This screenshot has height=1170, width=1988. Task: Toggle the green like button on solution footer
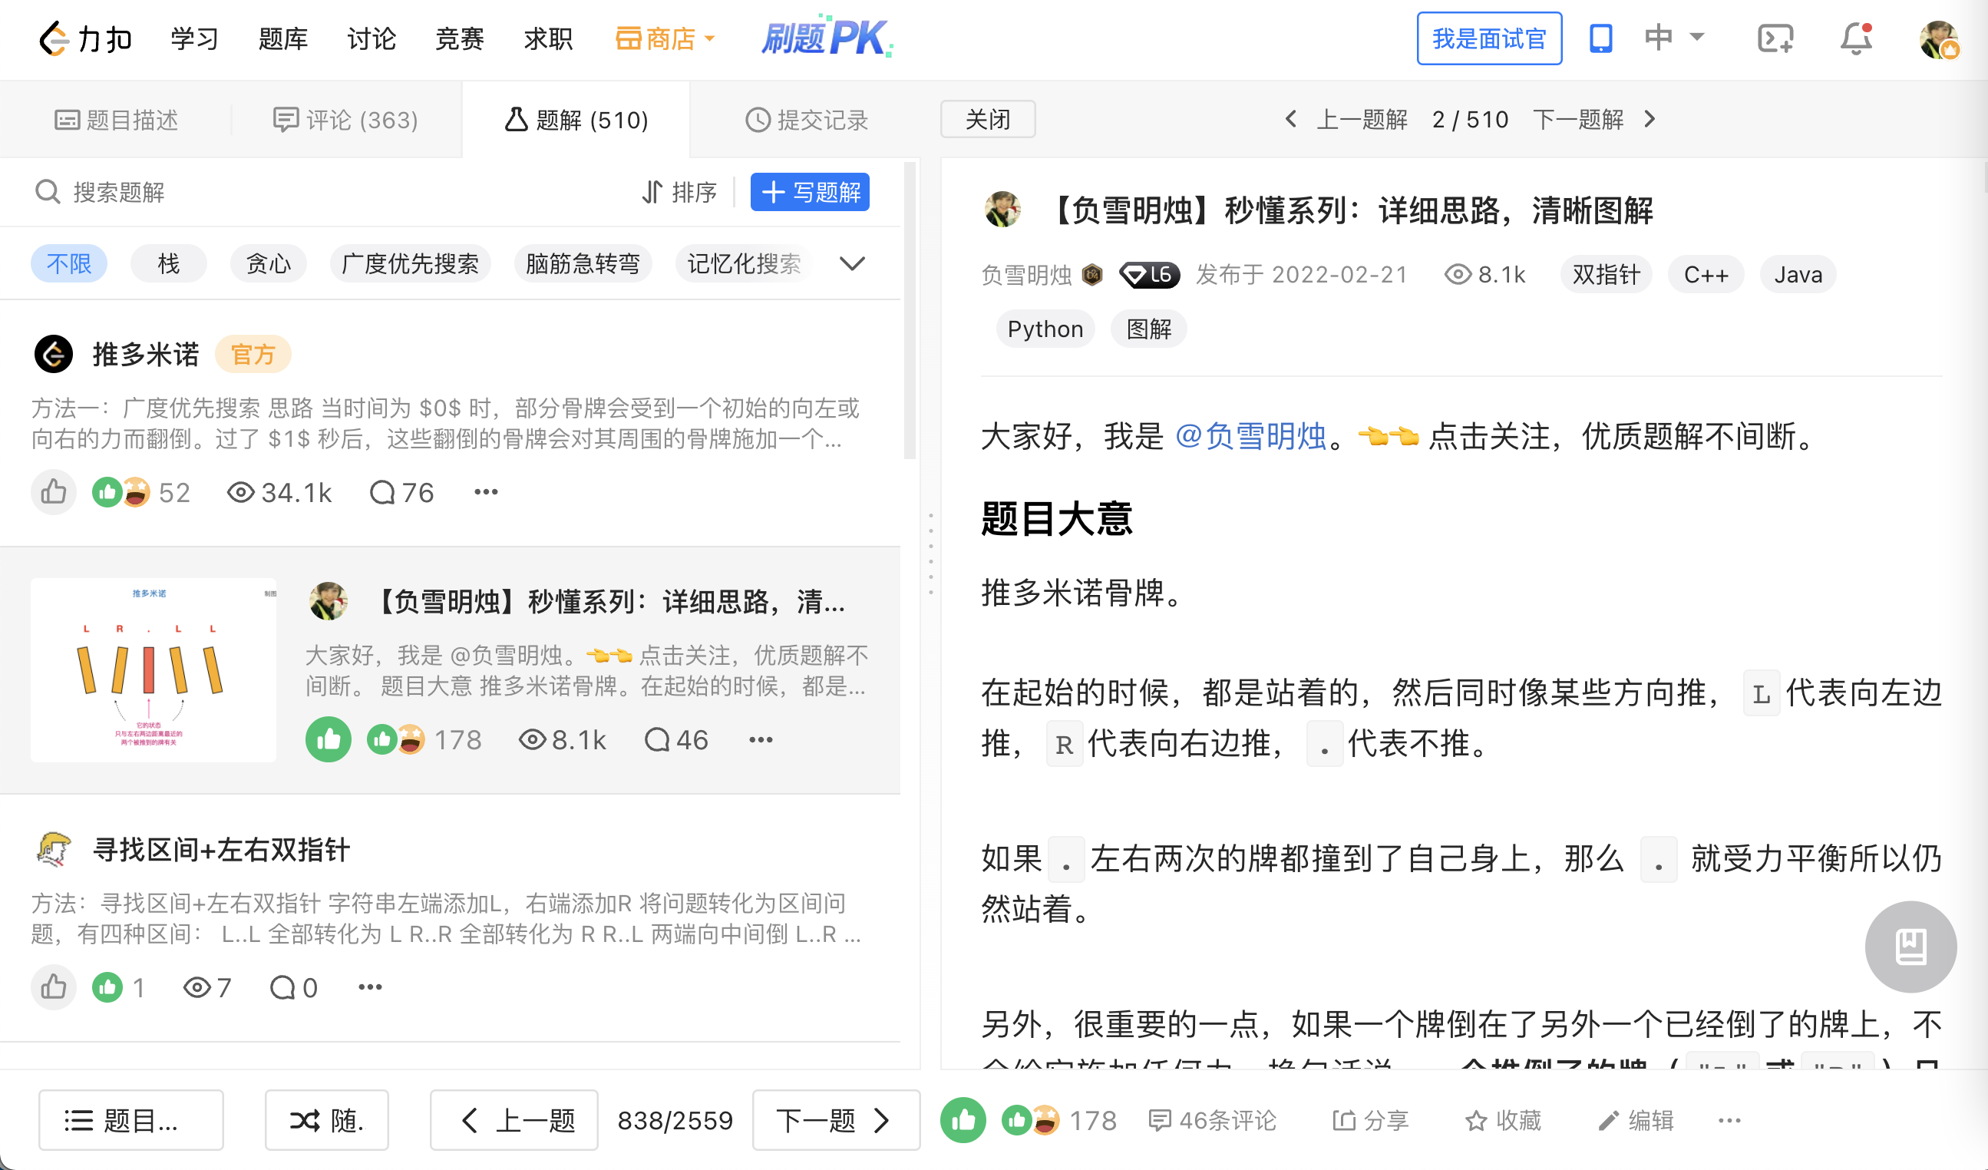(963, 1120)
